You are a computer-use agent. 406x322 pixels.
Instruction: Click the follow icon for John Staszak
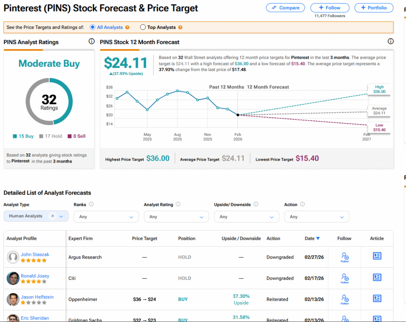345,257
